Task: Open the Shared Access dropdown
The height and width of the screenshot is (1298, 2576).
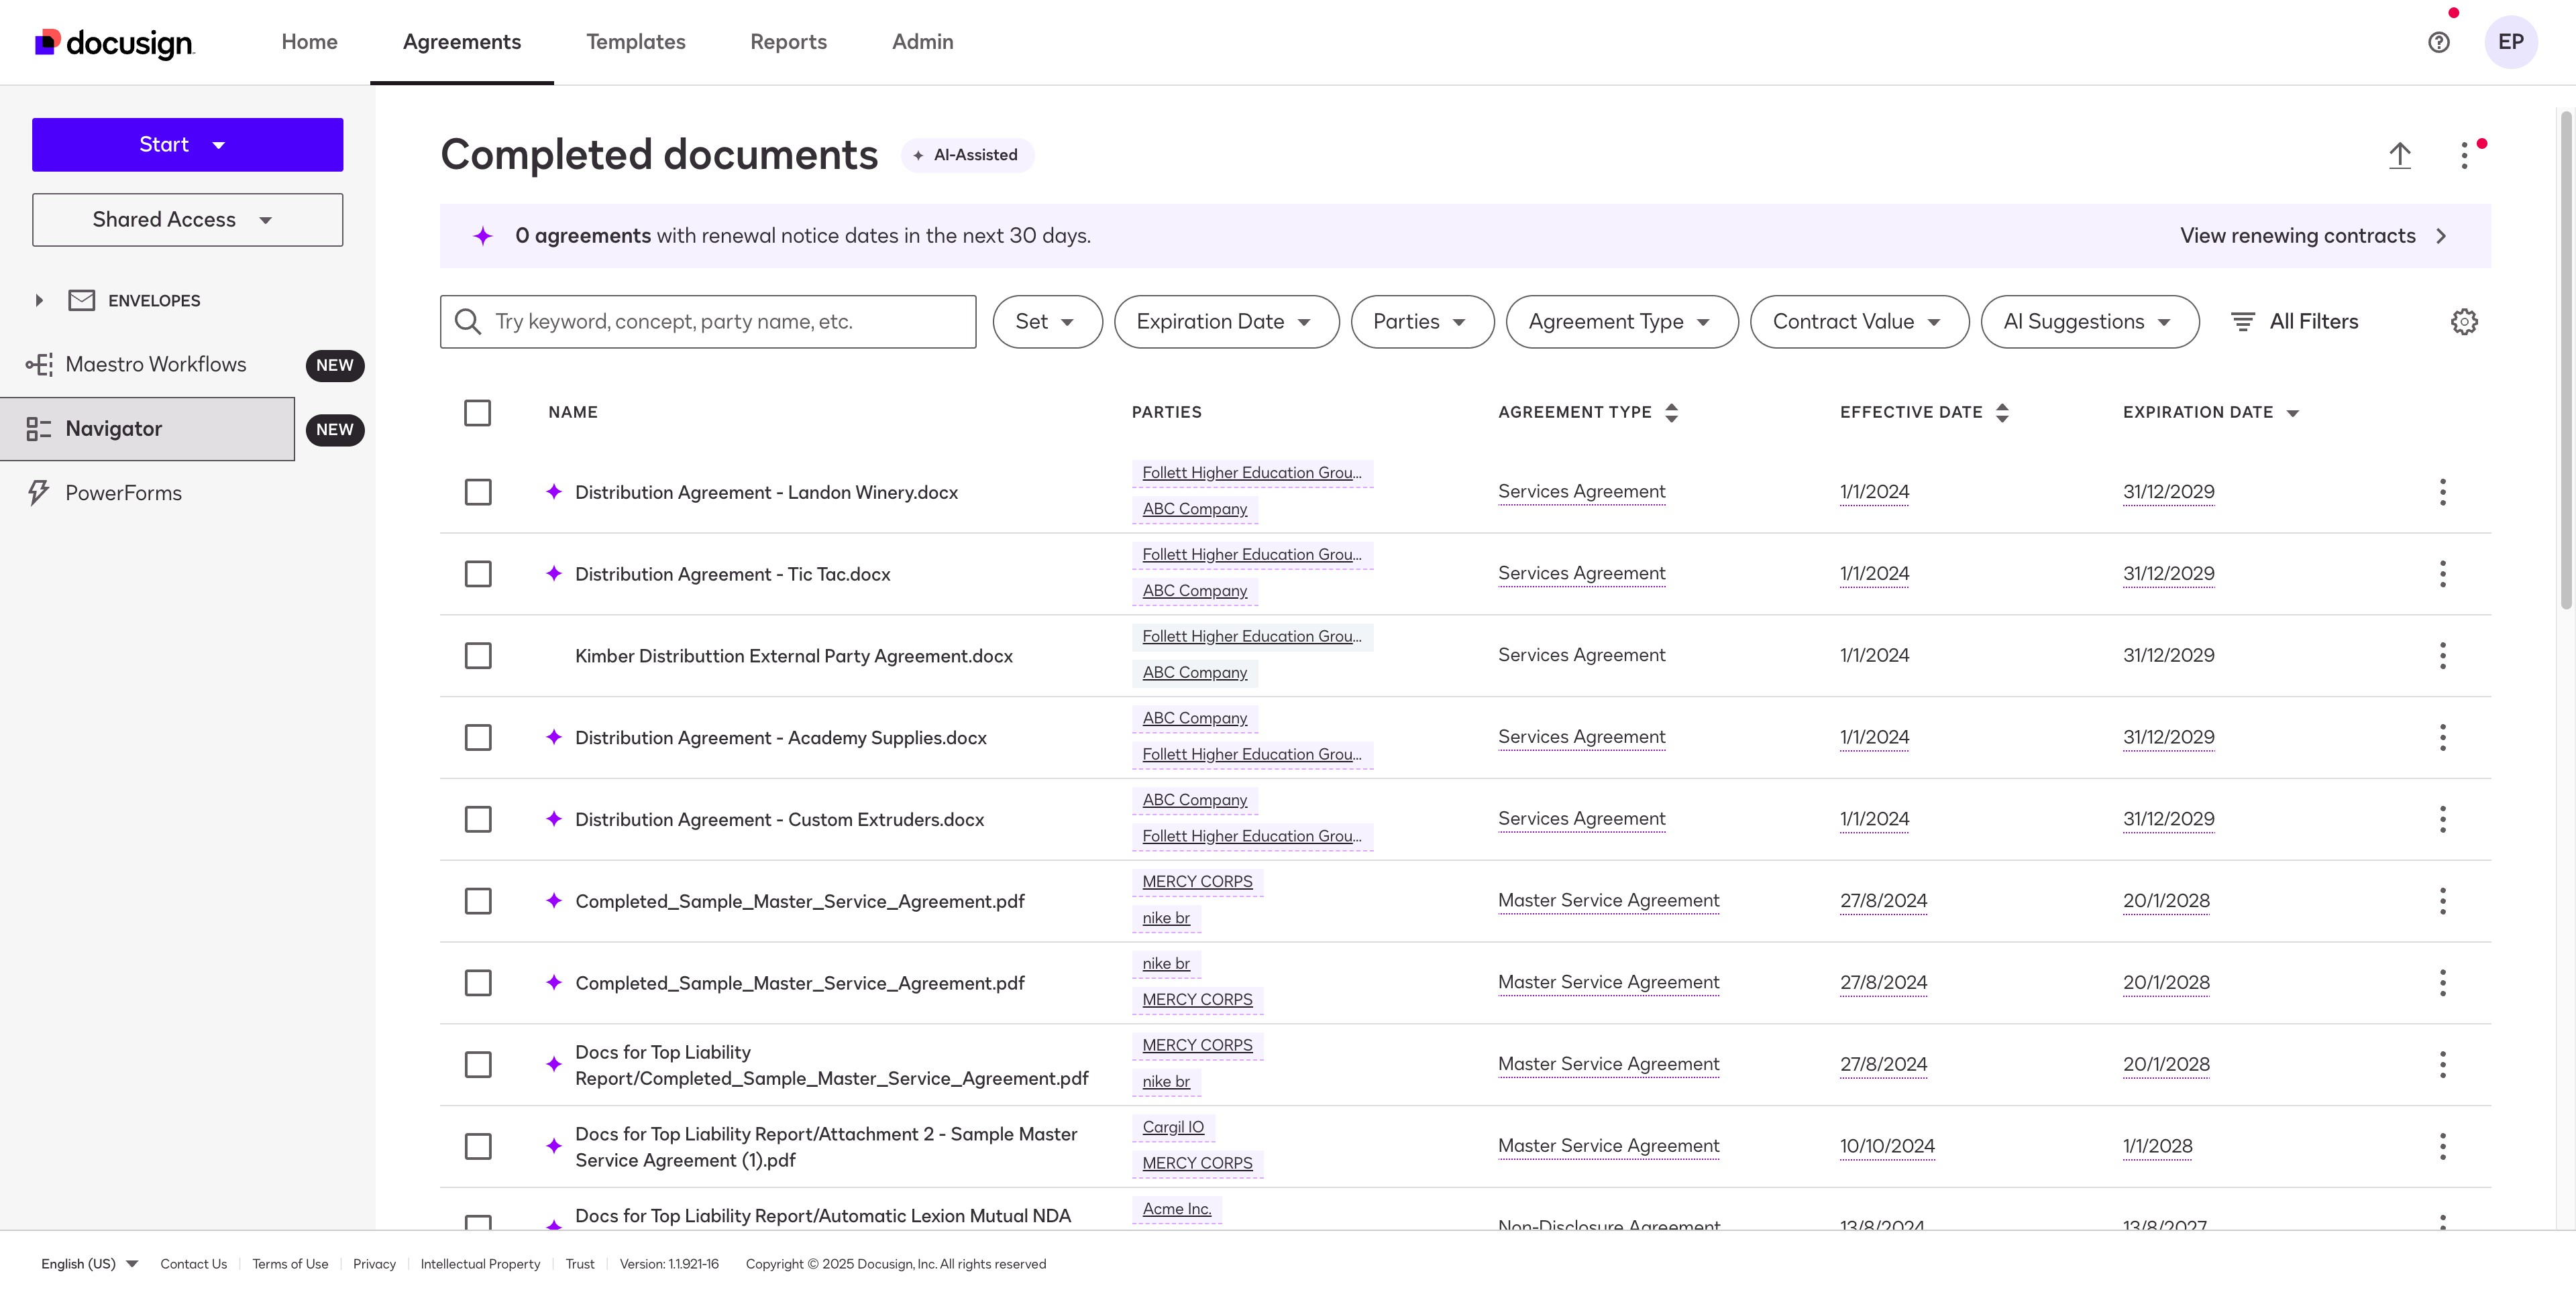Action: 187,220
